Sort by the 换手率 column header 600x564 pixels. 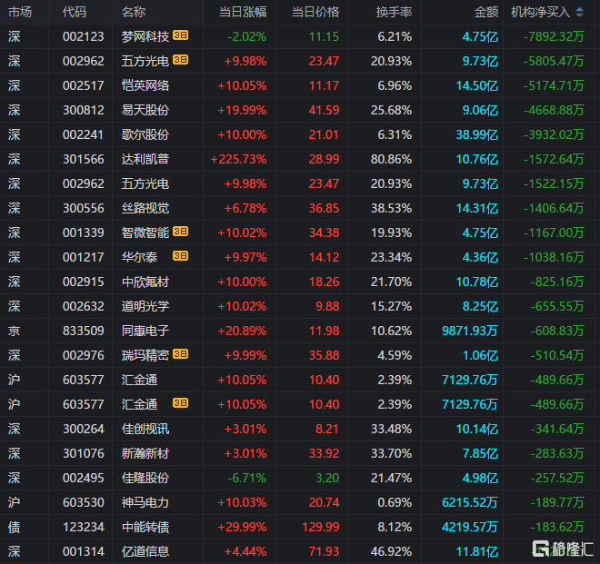tap(394, 12)
